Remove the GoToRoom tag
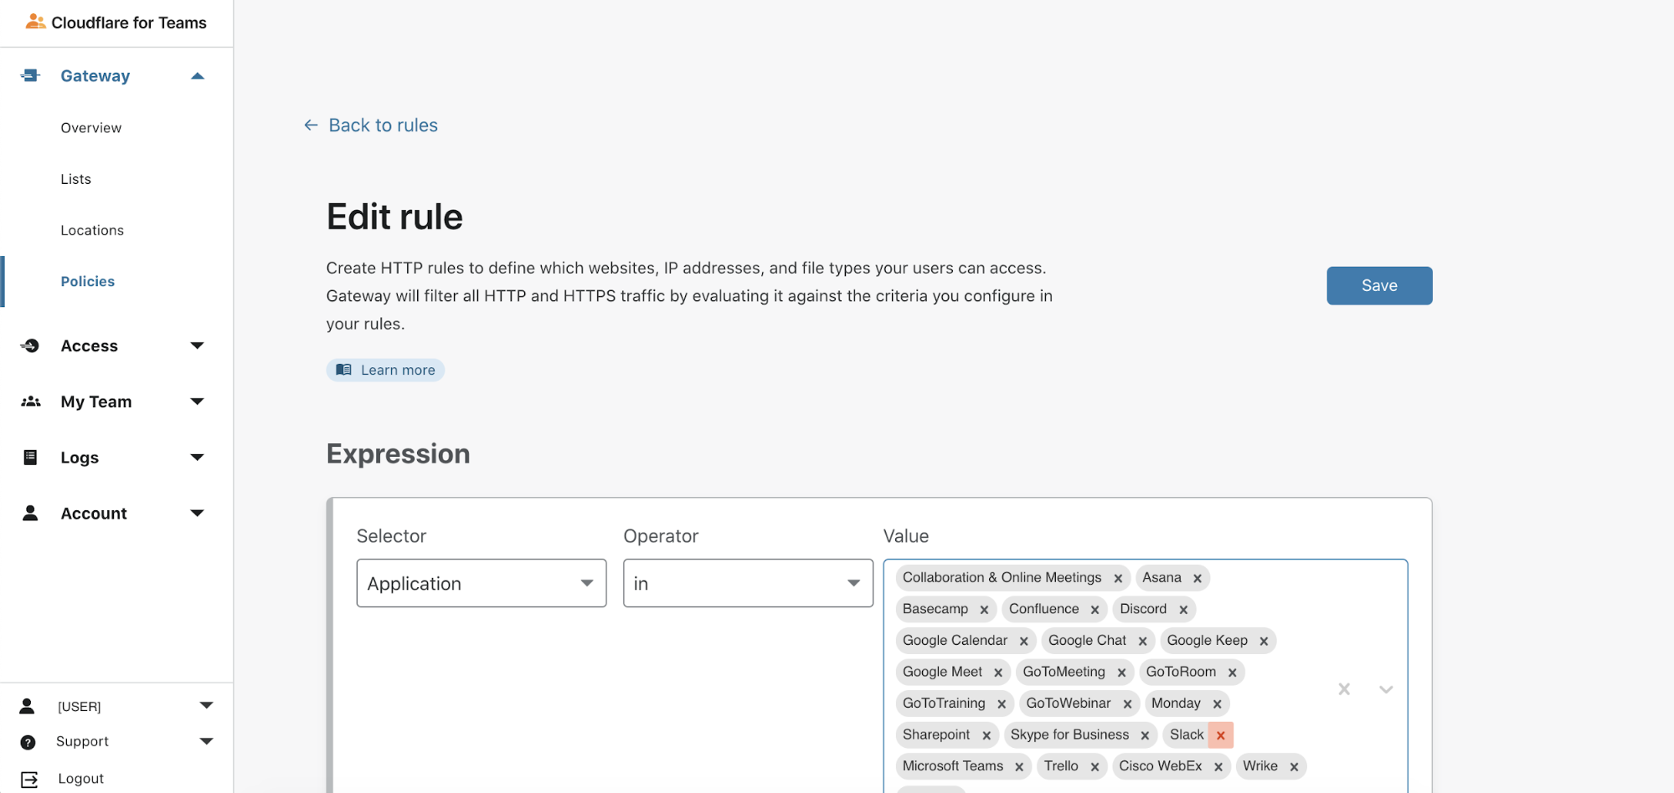 (1233, 673)
